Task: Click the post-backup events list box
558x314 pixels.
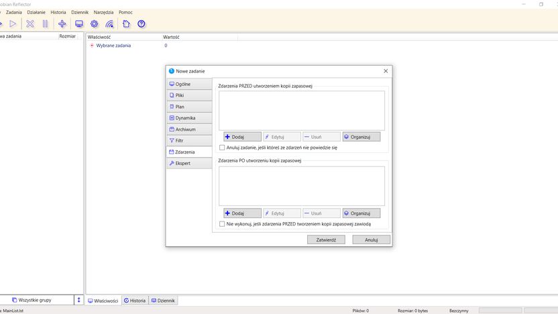Action: point(302,187)
